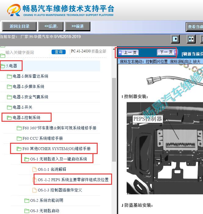Click the folder icon left of the search box

pyautogui.click(x=3, y=55)
